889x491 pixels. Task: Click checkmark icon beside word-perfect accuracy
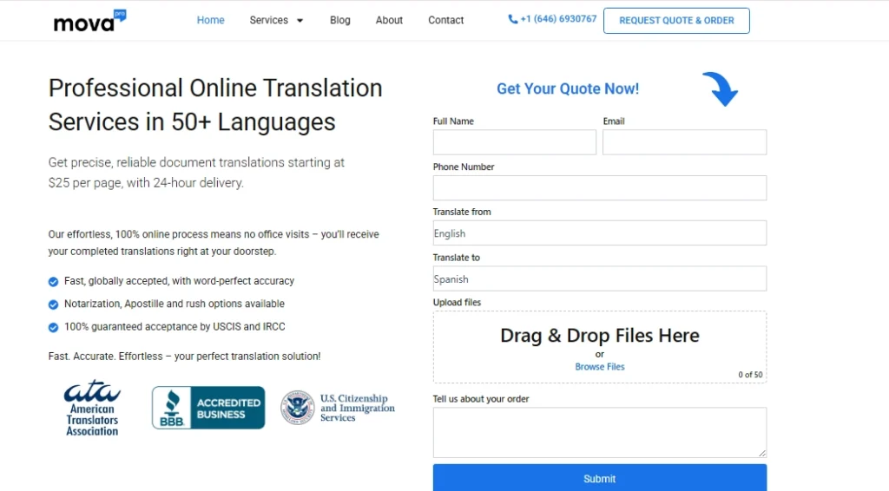click(x=53, y=281)
